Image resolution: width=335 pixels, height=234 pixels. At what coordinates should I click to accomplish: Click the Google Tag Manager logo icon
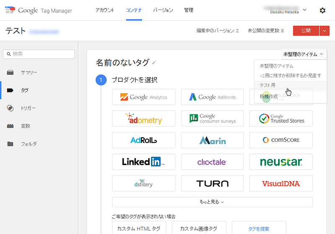pyautogui.click(x=10, y=10)
